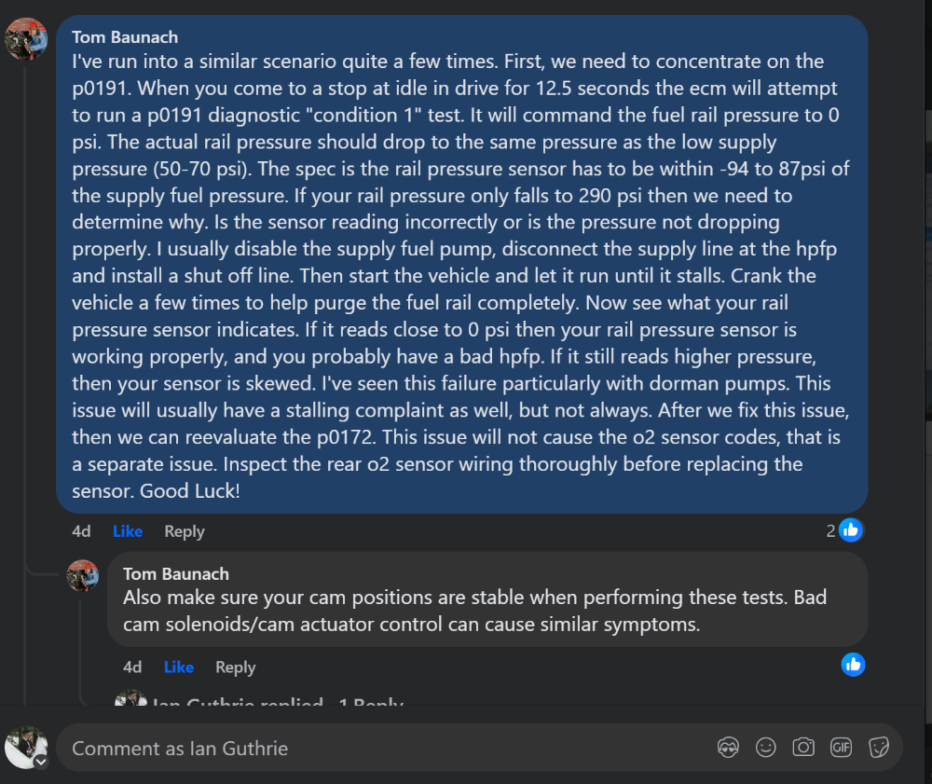View the like reaction on the cam positions reply
932x784 pixels.
[x=853, y=665]
